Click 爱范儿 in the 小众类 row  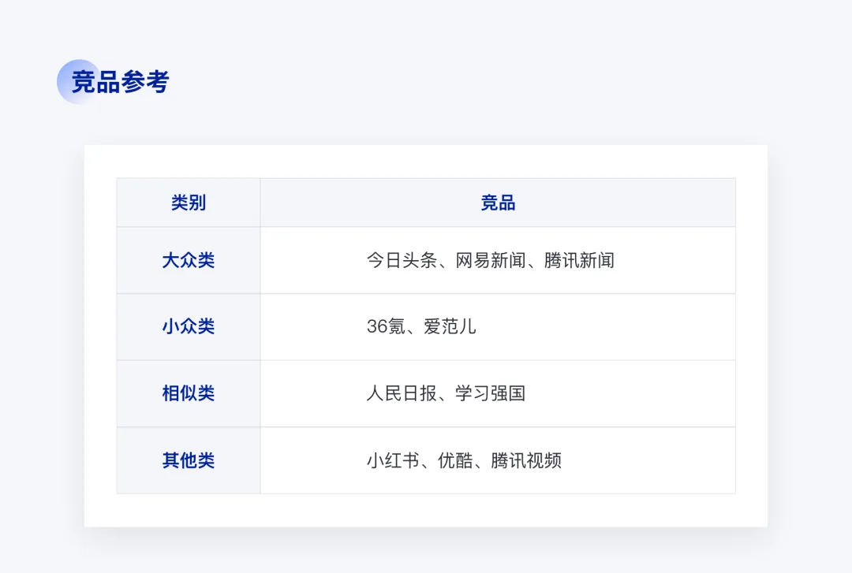(450, 326)
